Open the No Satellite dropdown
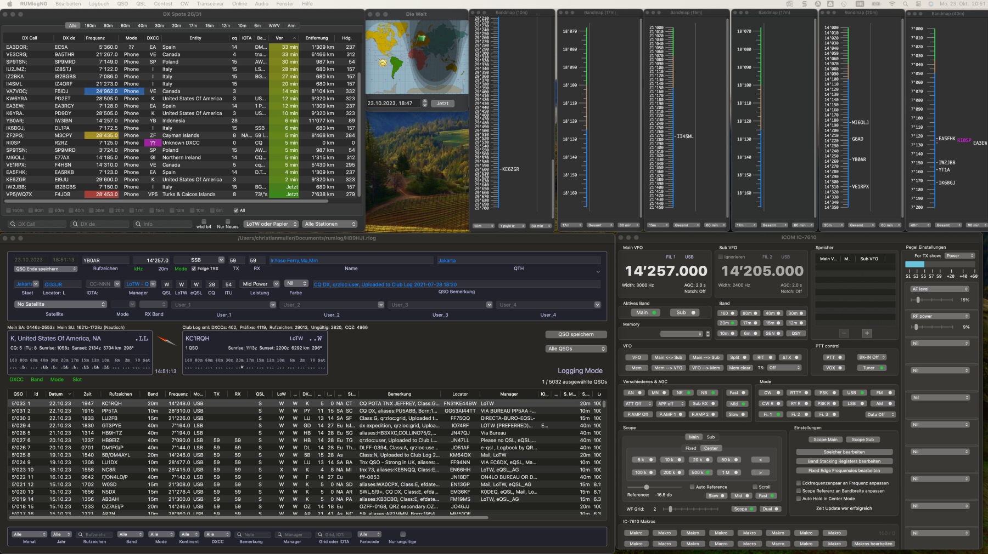The height and width of the screenshot is (554, 988). [60, 304]
